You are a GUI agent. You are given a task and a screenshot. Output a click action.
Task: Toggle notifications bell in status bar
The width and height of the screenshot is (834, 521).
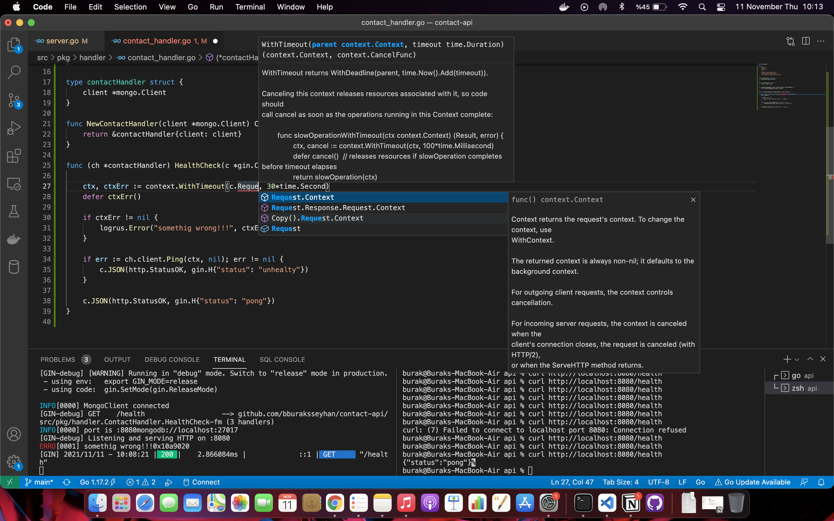coord(821,482)
